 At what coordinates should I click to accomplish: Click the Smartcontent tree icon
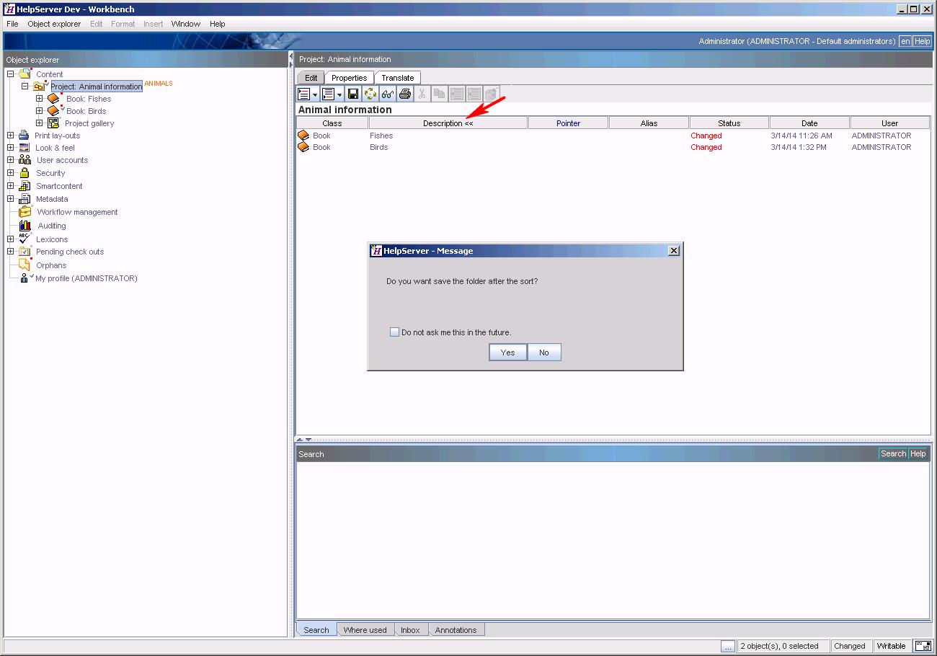[25, 186]
